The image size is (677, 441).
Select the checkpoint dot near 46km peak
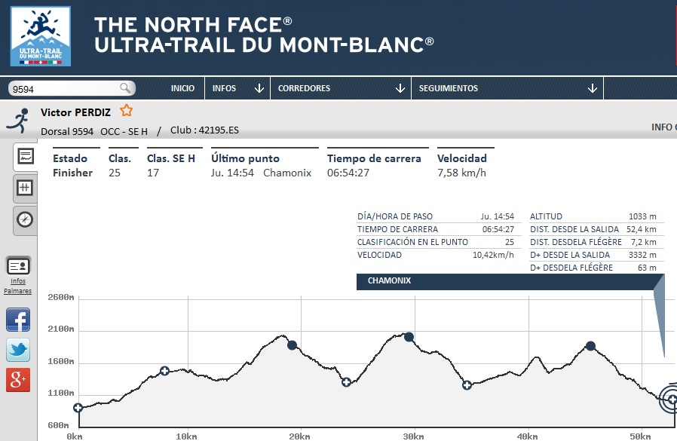tap(590, 346)
